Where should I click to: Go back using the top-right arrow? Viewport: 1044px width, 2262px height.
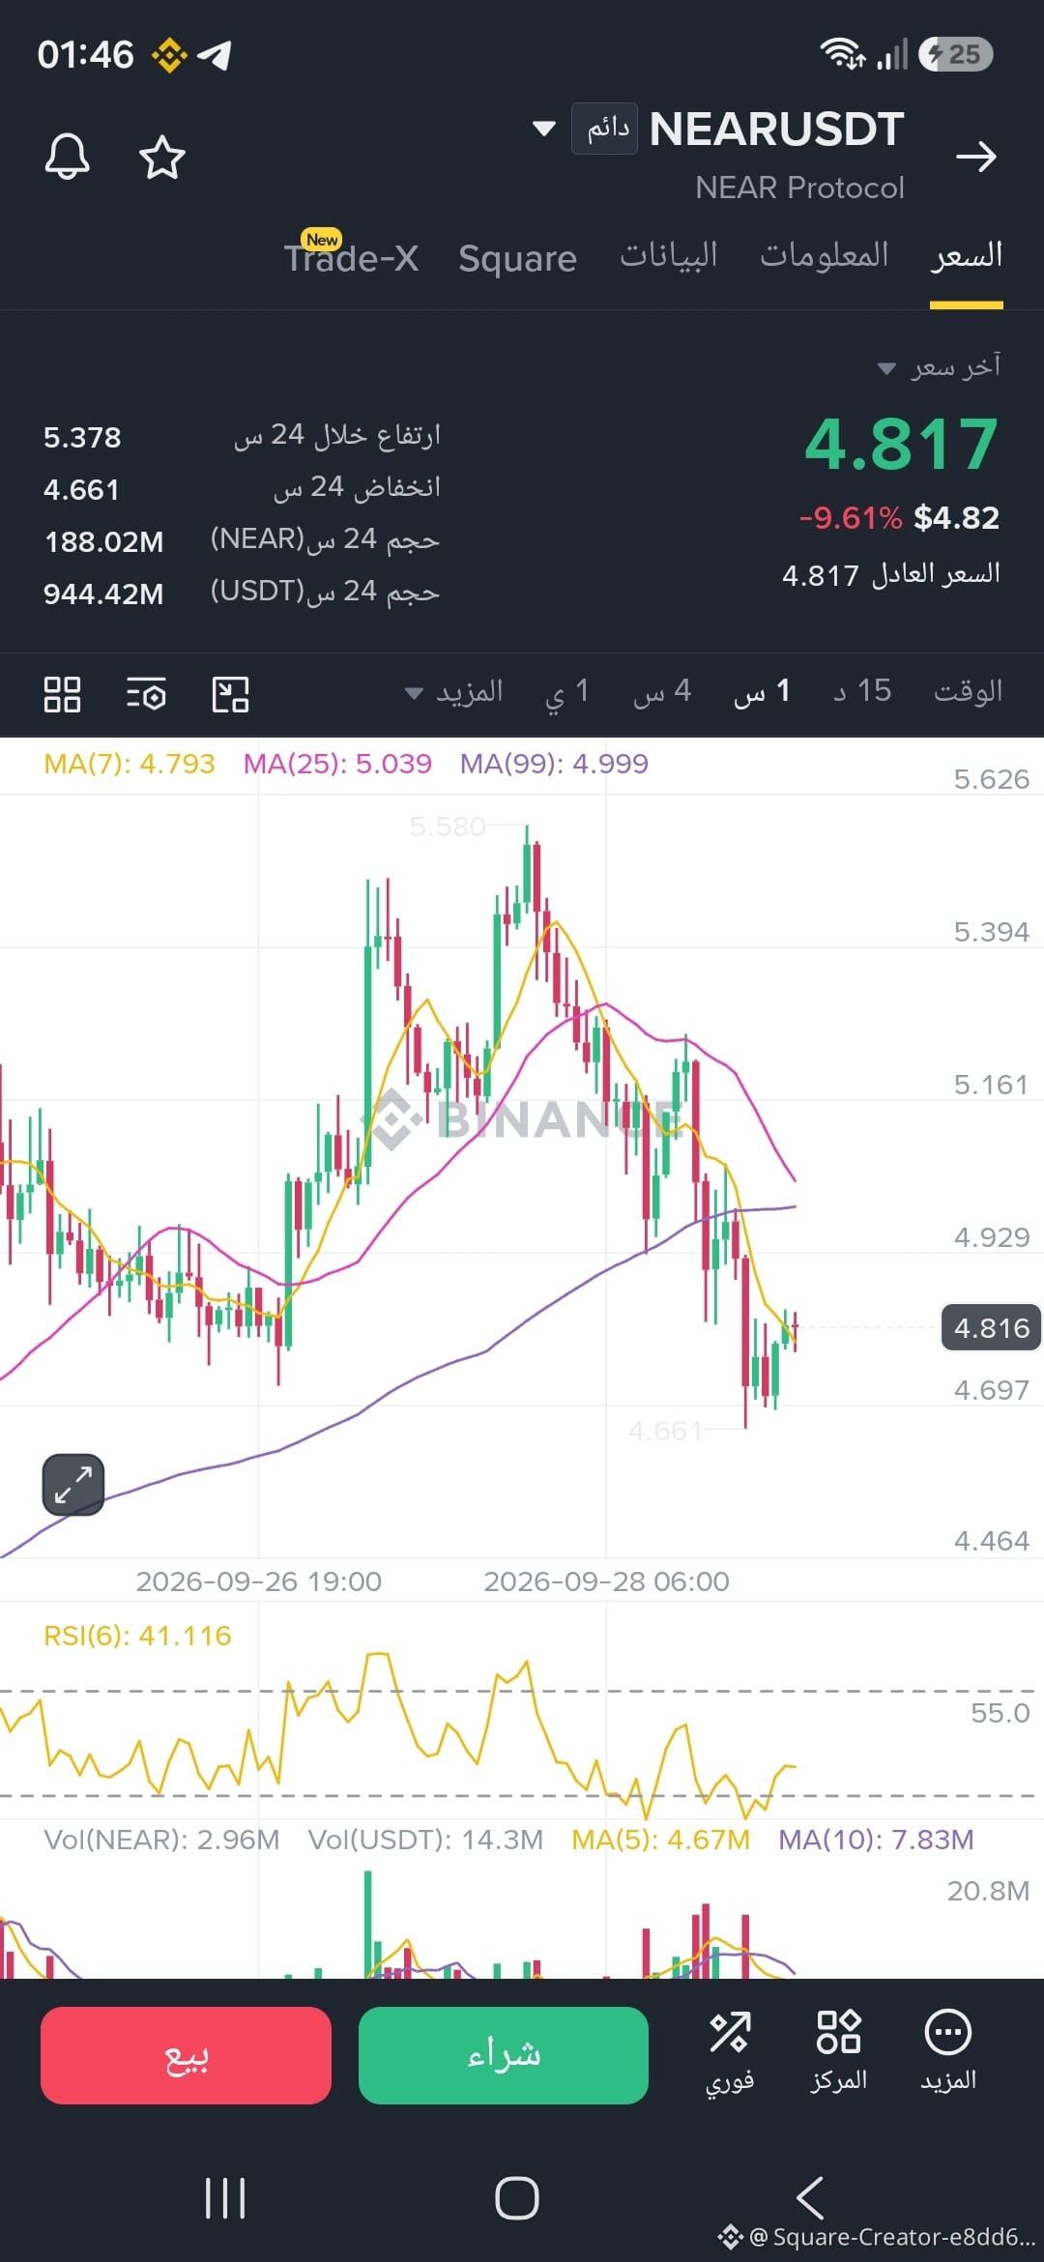point(975,157)
